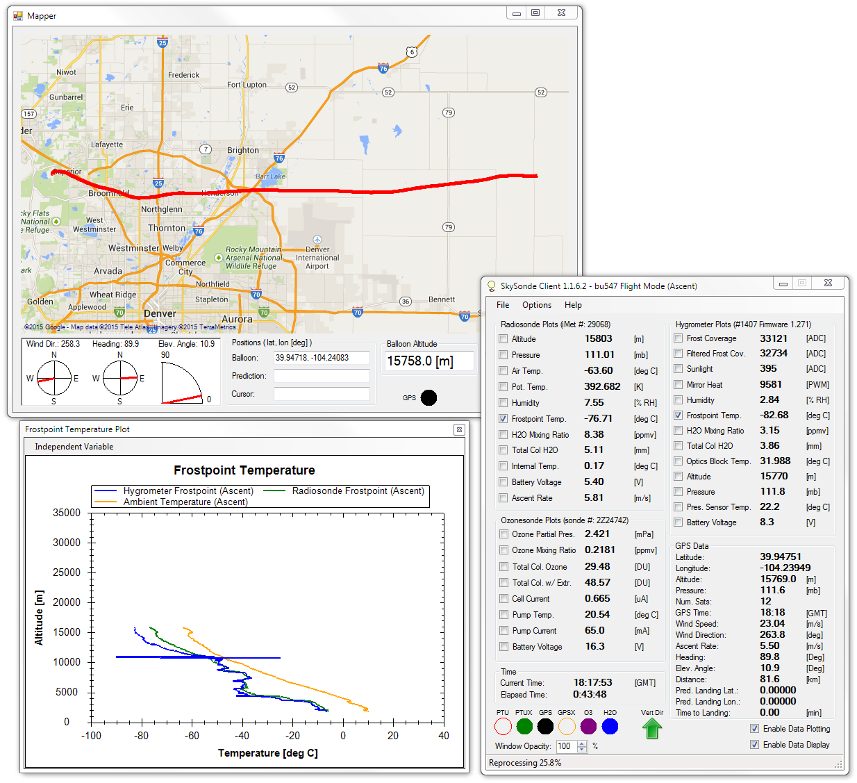Click the black GPS status circle in SkySonde Client
This screenshot has width=857, height=783.
pos(545,726)
